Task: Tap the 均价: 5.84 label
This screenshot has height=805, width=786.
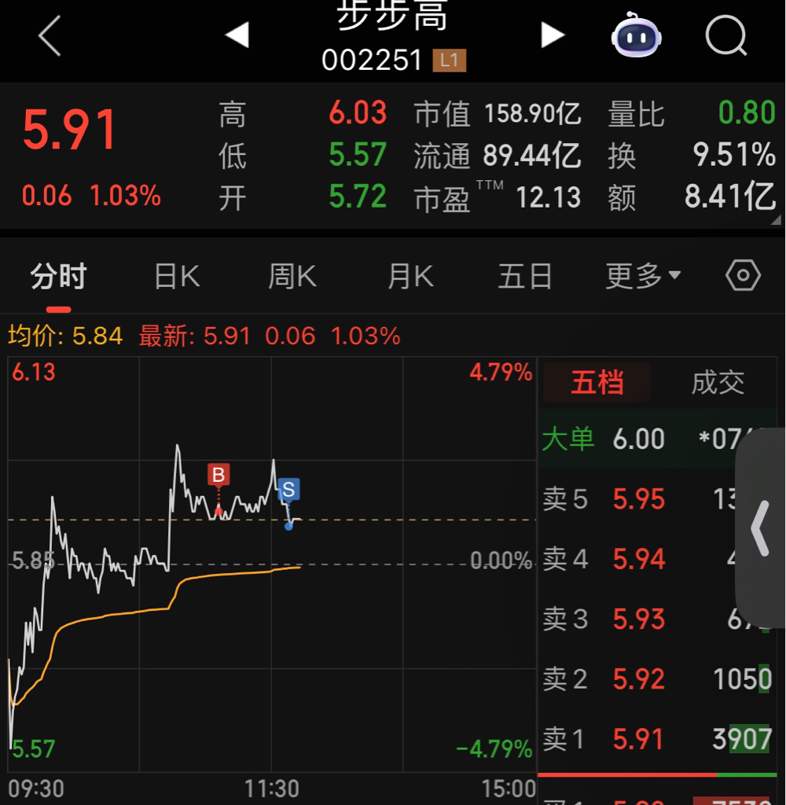Action: pos(65,336)
